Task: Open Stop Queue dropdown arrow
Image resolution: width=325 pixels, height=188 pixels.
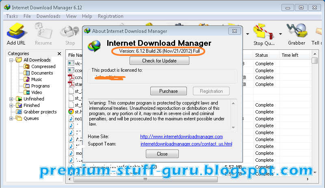Action: pyautogui.click(x=280, y=34)
